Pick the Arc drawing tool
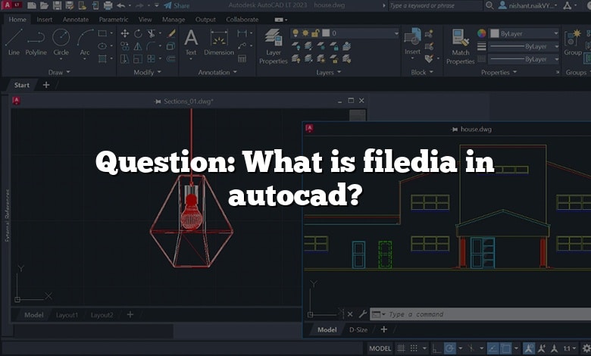This screenshot has height=356, width=591. tap(85, 42)
